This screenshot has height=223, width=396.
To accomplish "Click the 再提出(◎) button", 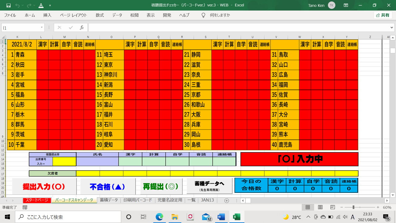I will pos(161,187).
